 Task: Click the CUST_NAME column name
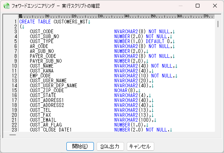[x=41, y=66]
